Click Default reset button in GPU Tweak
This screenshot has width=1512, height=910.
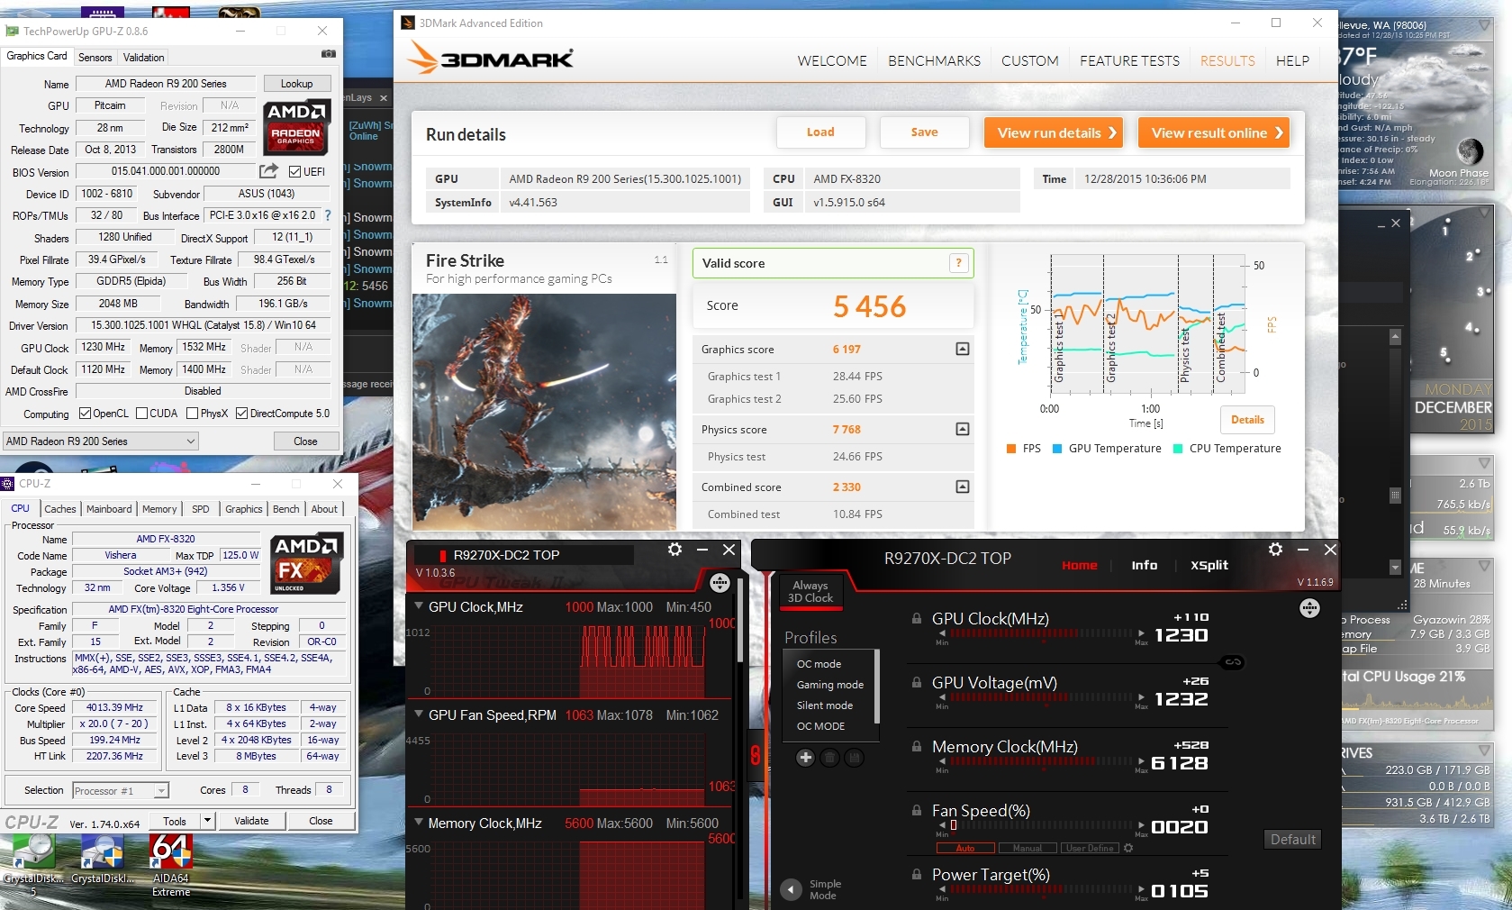click(x=1293, y=839)
